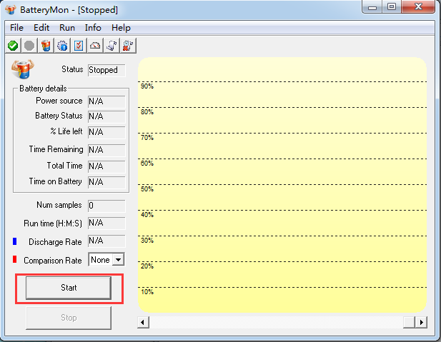Click the grayed-out Stop button
The width and height of the screenshot is (441, 342).
click(x=69, y=318)
